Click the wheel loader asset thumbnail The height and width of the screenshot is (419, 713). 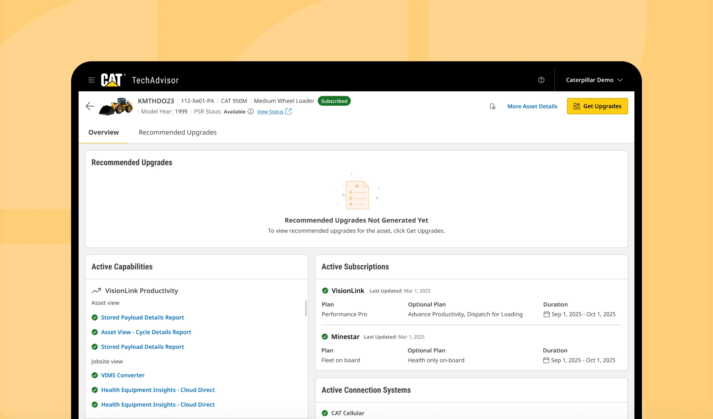pos(116,106)
